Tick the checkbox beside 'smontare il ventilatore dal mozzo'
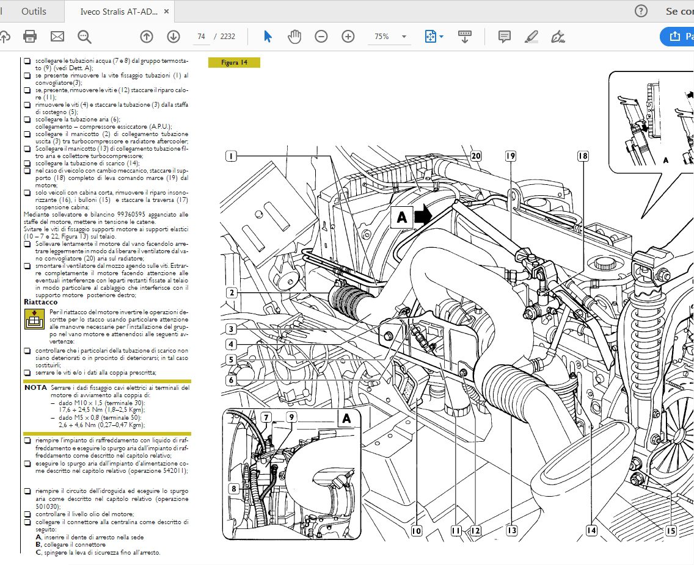The image size is (694, 565). 27,266
